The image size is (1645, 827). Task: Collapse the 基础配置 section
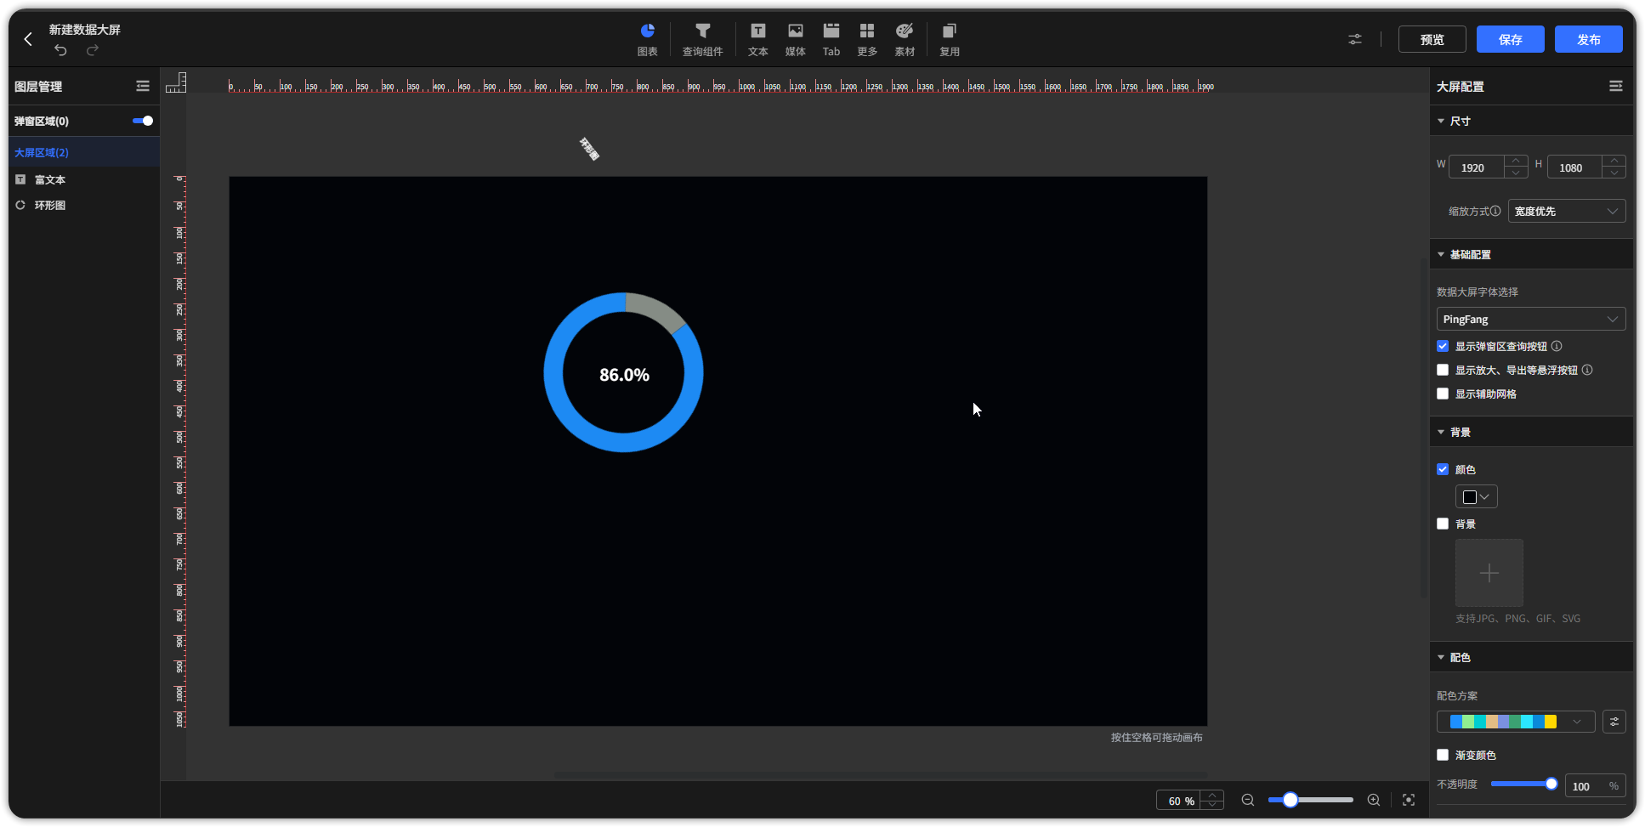click(x=1441, y=254)
